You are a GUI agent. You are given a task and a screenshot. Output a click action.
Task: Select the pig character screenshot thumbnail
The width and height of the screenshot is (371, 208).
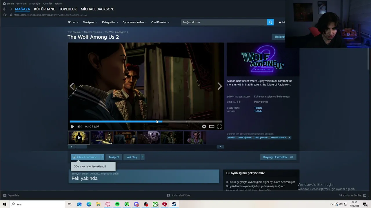pos(148,138)
